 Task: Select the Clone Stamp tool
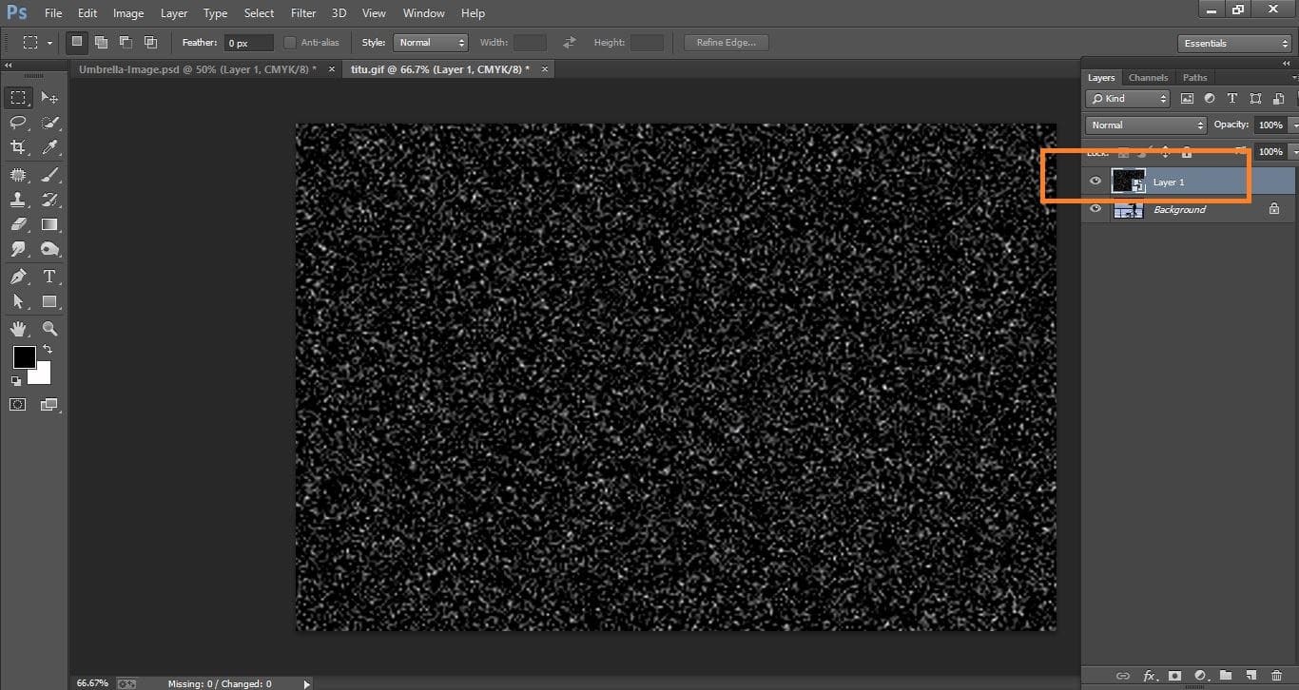(x=18, y=199)
